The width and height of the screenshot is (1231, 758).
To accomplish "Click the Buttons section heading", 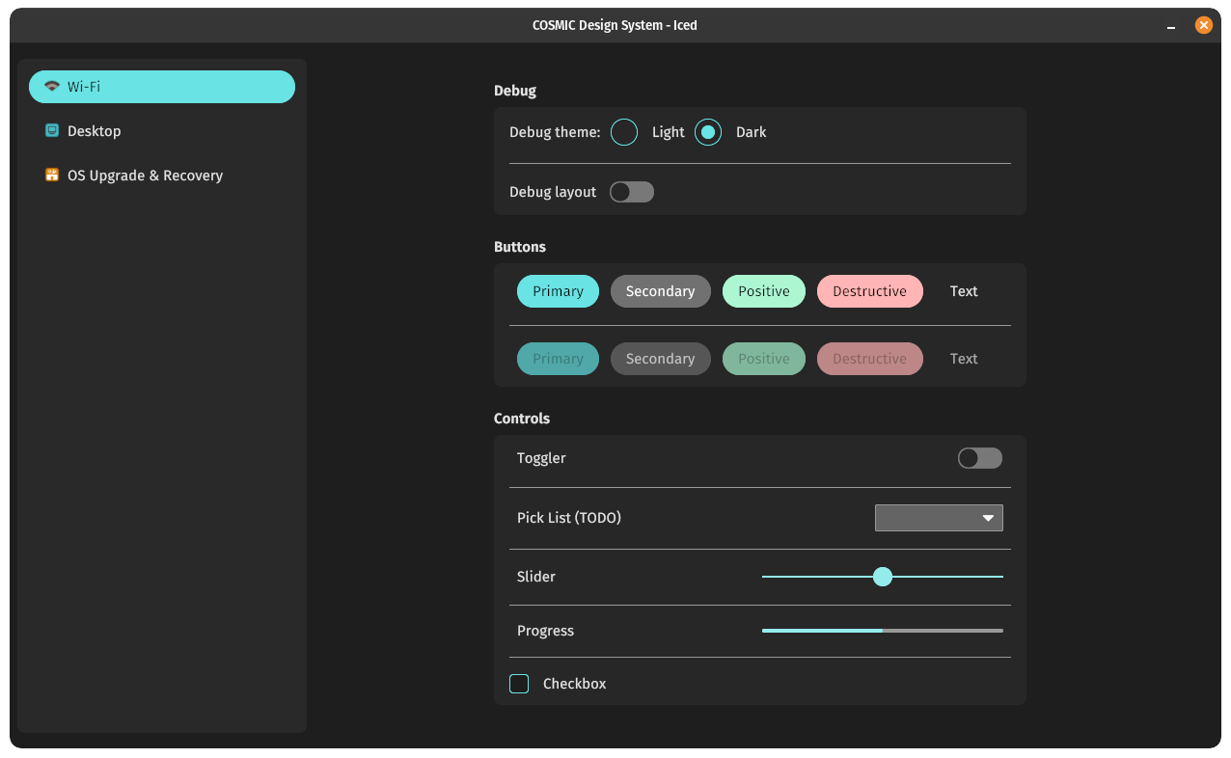I will (520, 247).
